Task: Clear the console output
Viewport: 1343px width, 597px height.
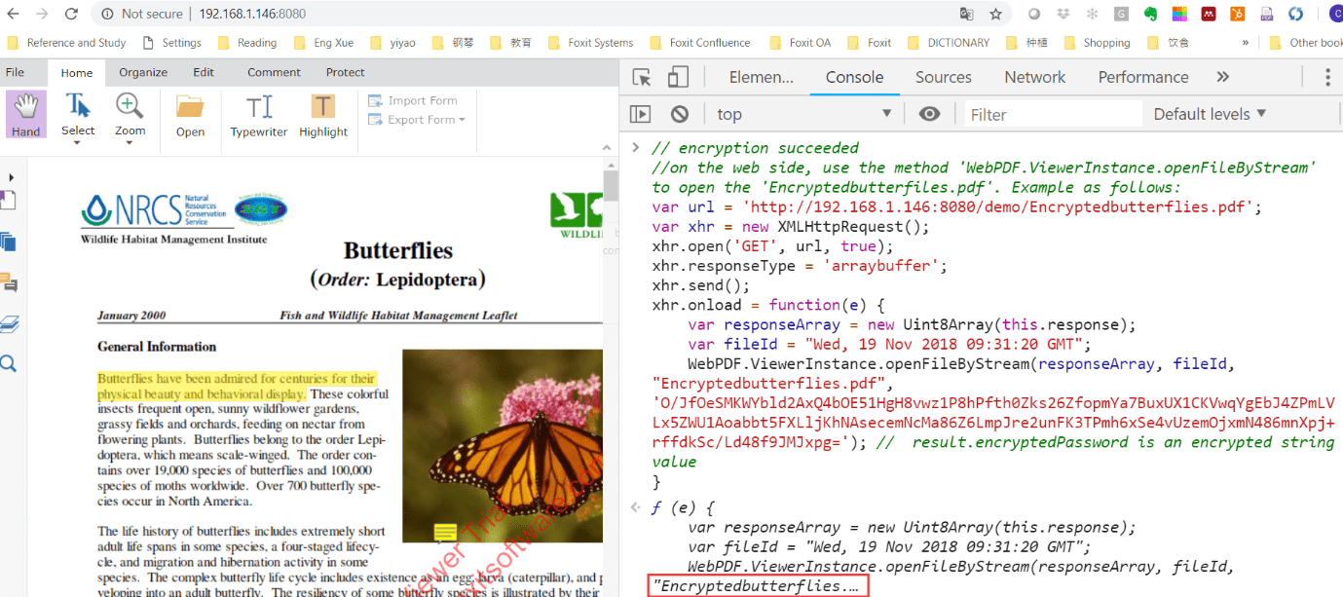Action: pos(680,114)
